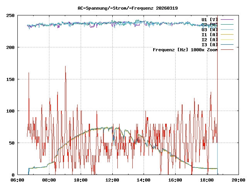The height and width of the screenshot is (185, 247).
Task: Select the 200 y-axis tick label
Action: click(10, 47)
